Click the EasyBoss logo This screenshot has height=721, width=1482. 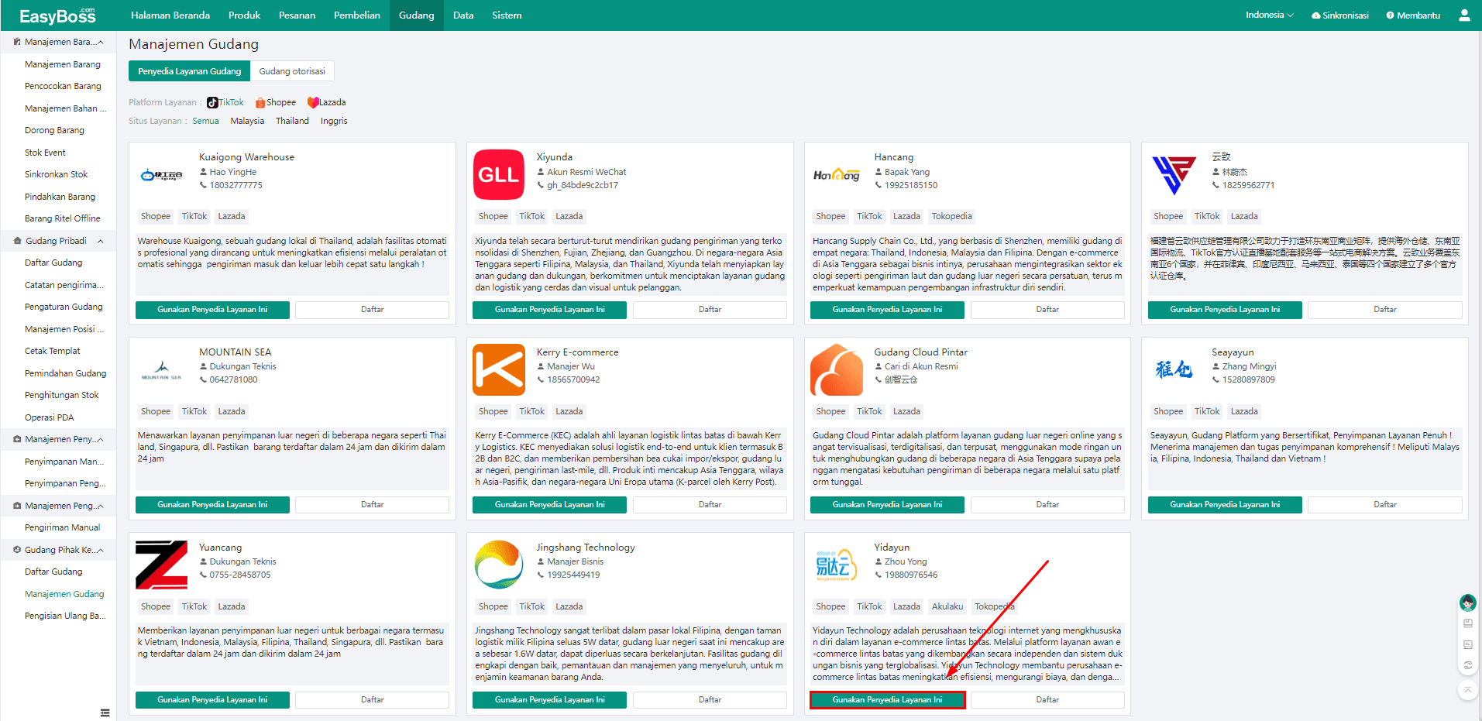coord(58,15)
